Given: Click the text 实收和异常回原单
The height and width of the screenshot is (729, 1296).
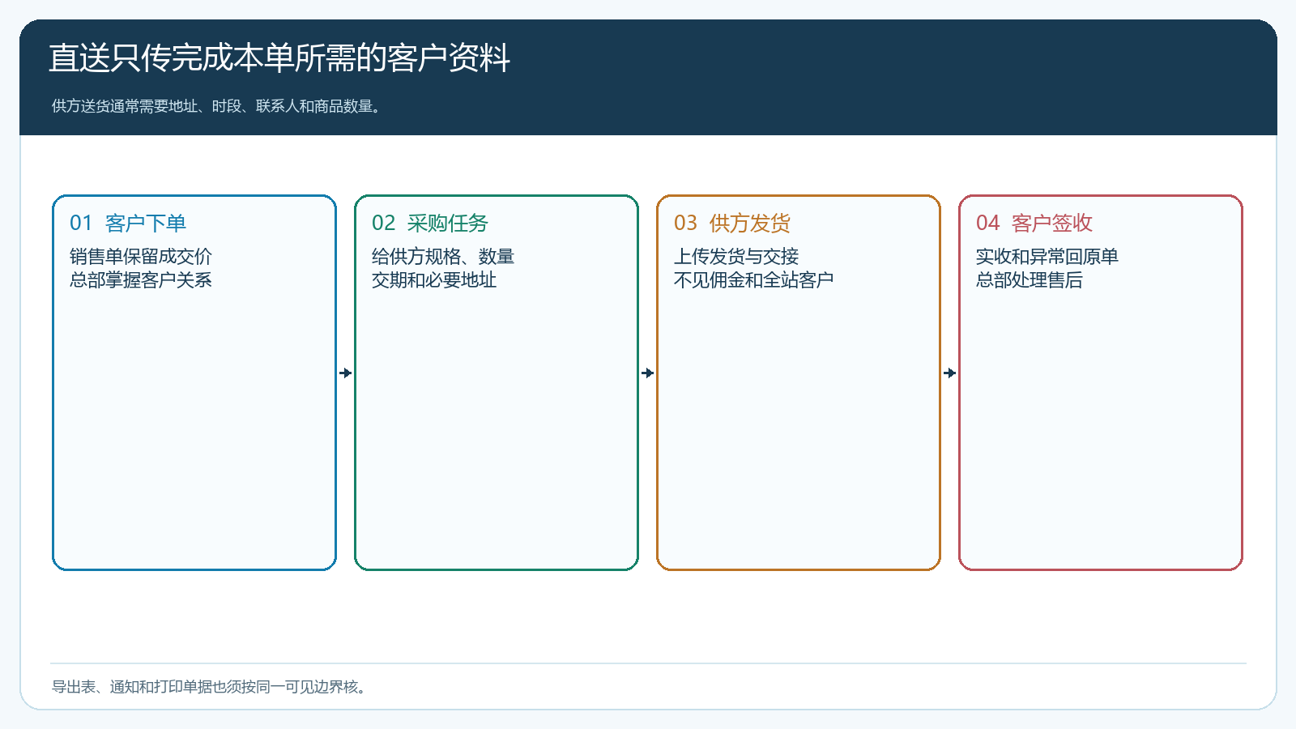Looking at the screenshot, I should [1047, 257].
